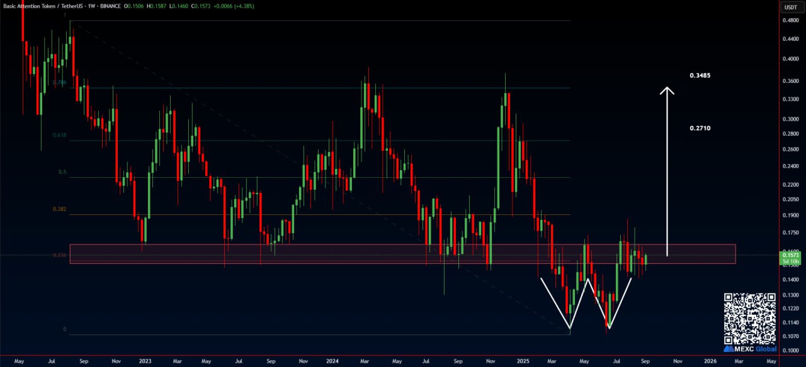Click the 0.5 Fibonacci level label
Screen dimensions: 806x367
(x=62, y=172)
